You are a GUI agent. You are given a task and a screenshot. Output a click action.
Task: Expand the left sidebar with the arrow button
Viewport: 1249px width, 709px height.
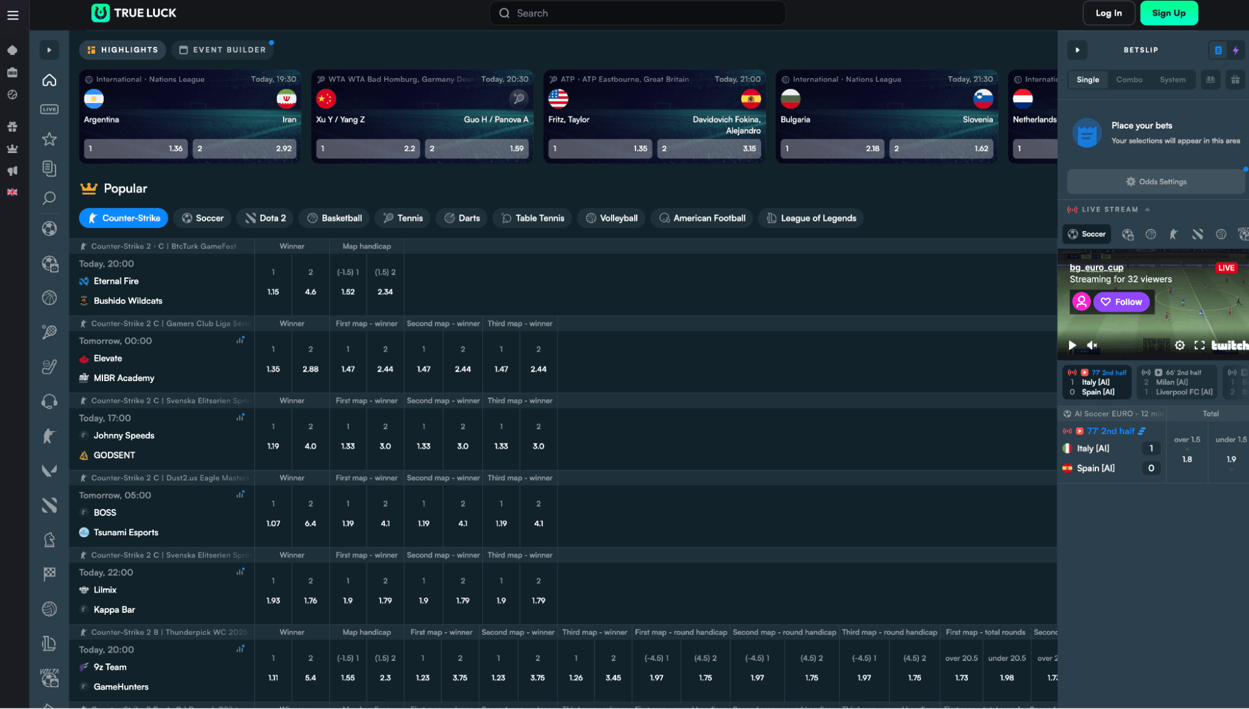(49, 50)
